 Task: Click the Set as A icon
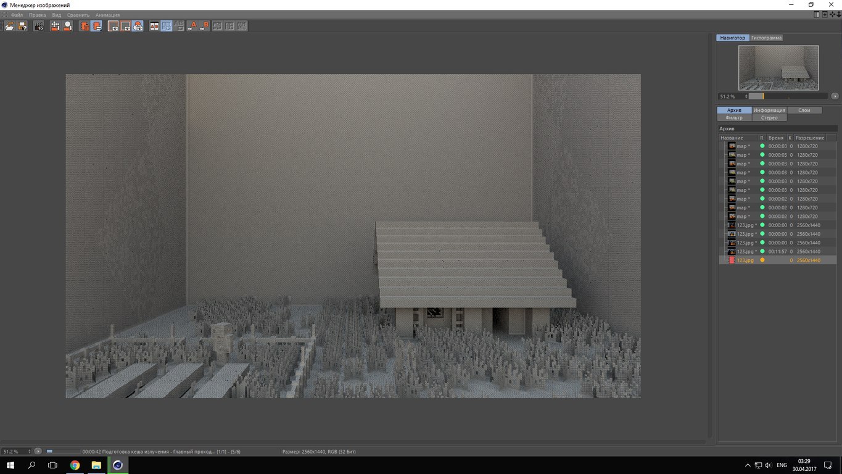pos(192,26)
